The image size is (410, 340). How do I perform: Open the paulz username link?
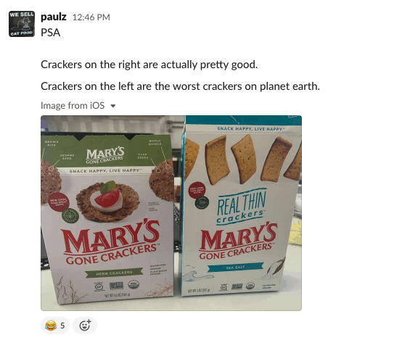(54, 17)
